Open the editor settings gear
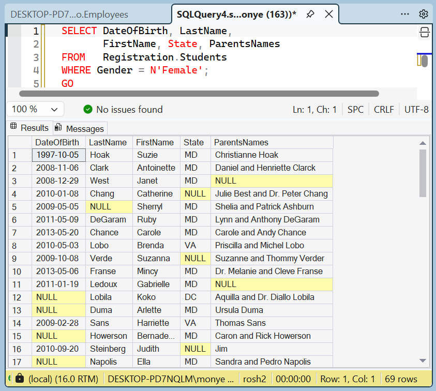Viewport: 436px width, 391px height. 424,14
